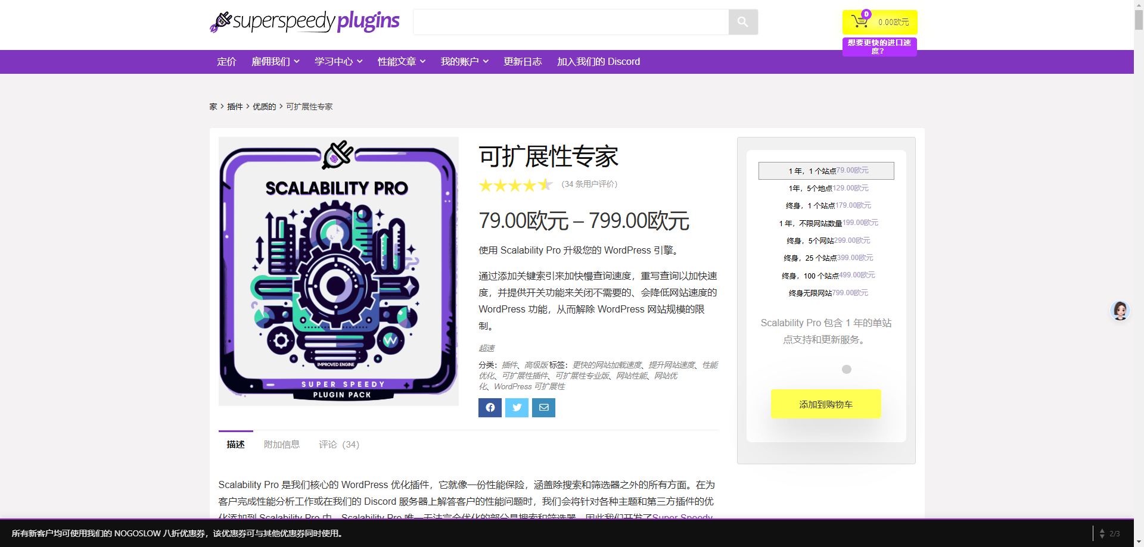Switch to the 附加信息 tab
The image size is (1144, 547).
(282, 445)
